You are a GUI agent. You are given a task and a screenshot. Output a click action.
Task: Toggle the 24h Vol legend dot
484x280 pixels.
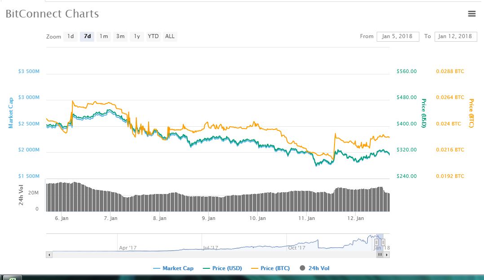303,268
